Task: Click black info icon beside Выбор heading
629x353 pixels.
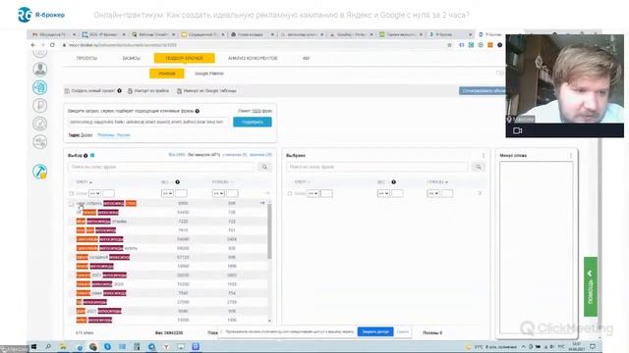Action: 86,155
